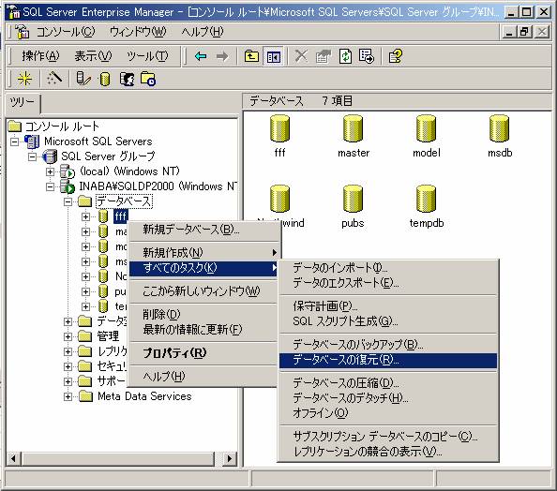Click the Export List toolbar icon
Viewport: 557px width, 491px height.
pyautogui.click(x=367, y=56)
